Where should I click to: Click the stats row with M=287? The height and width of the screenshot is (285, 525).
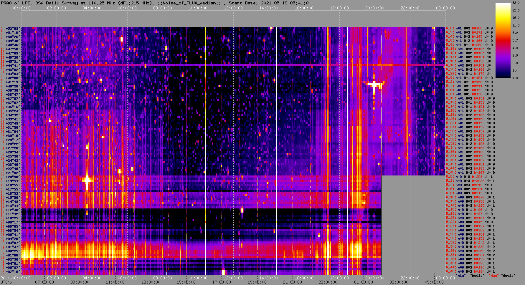[x=470, y=255]
